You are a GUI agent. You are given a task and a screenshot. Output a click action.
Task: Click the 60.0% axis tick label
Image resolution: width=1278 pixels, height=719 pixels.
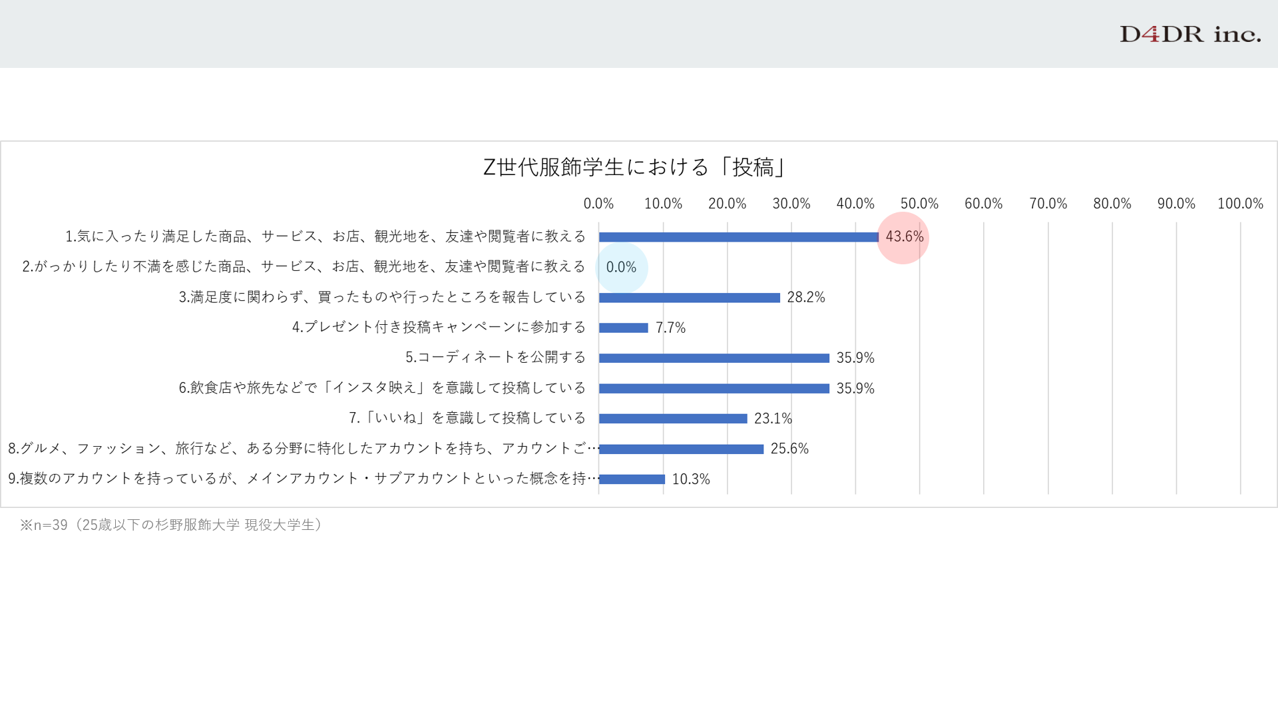(x=984, y=204)
